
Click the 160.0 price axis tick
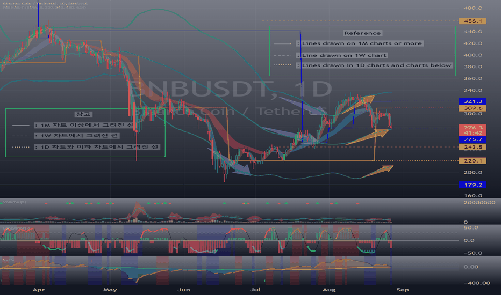[473, 196]
